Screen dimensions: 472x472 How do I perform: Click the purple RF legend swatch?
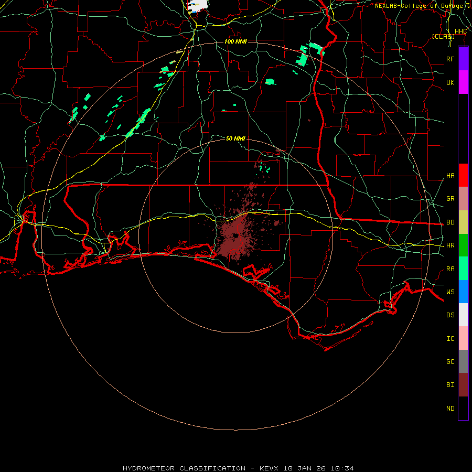coord(463,59)
